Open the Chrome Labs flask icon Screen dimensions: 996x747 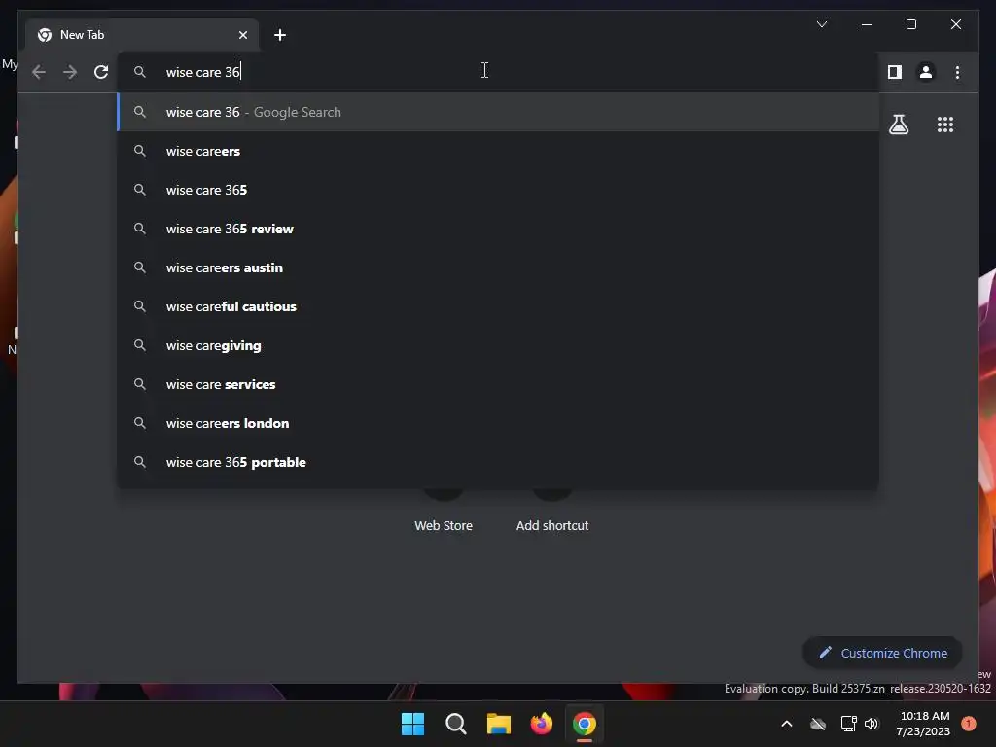[x=898, y=124]
